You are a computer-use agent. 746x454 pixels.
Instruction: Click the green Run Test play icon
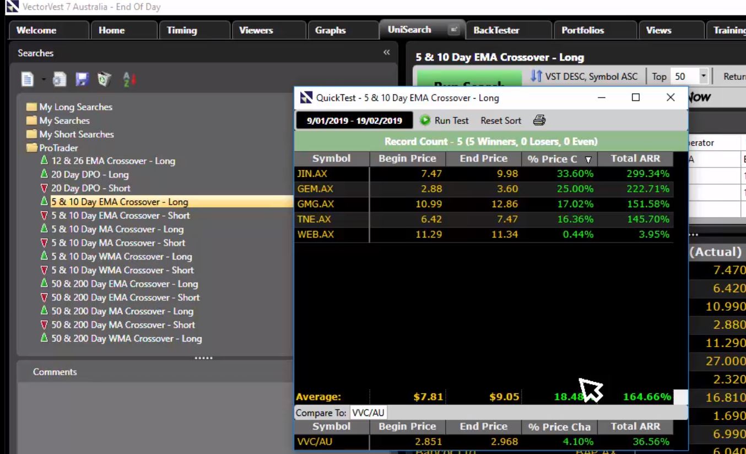[x=424, y=120]
